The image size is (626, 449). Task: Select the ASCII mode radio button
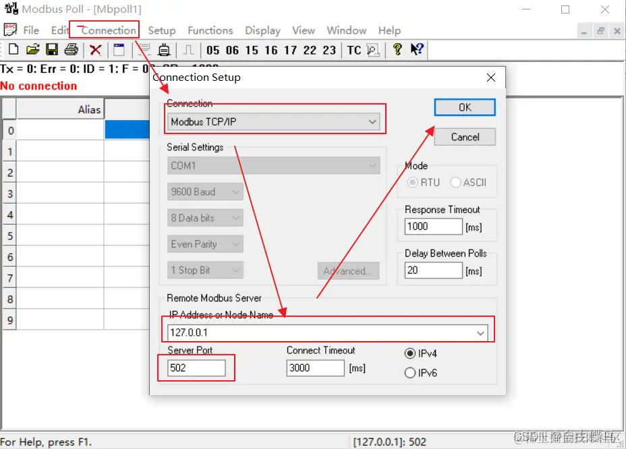(x=455, y=183)
